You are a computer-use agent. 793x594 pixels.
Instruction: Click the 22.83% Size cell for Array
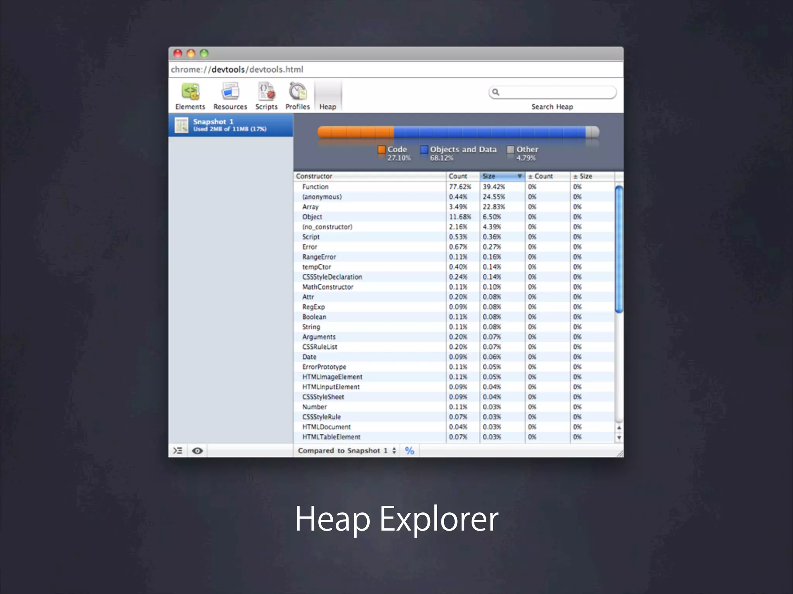coord(502,207)
